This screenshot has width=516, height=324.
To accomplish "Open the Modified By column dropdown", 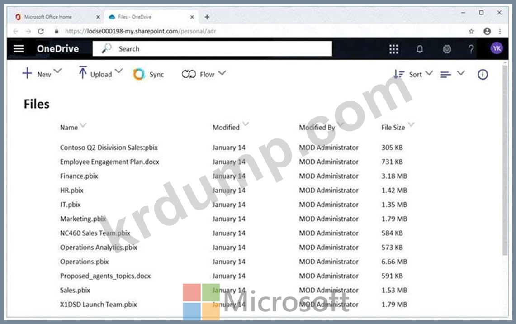I will pyautogui.click(x=340, y=124).
